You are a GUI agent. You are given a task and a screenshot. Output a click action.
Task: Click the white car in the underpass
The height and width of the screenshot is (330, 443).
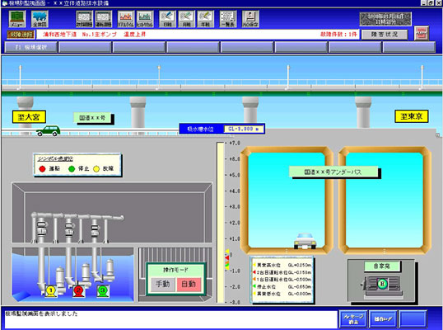(x=305, y=241)
